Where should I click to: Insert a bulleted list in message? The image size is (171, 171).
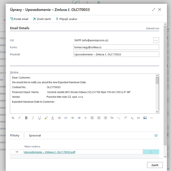point(59,118)
